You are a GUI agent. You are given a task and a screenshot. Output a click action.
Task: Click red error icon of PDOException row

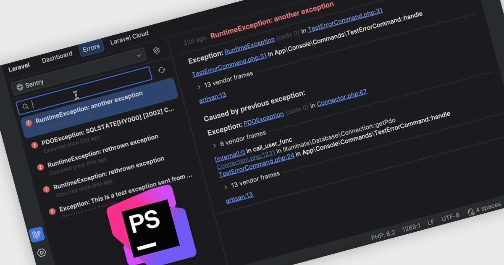tap(34, 145)
